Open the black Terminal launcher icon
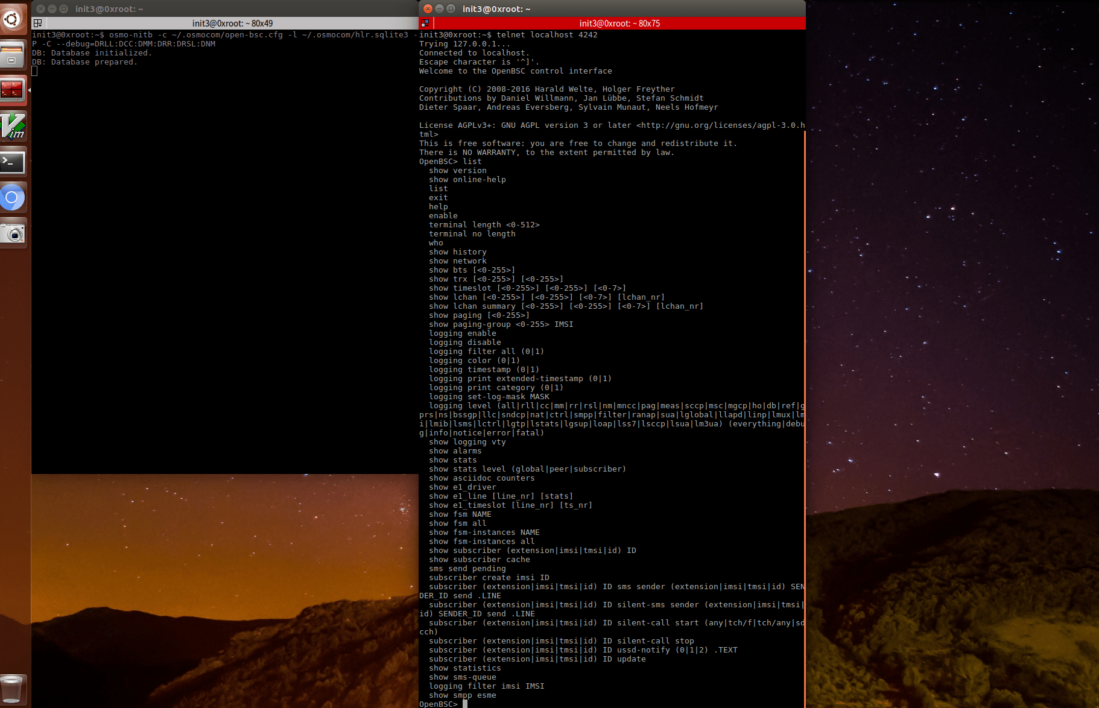 point(12,162)
